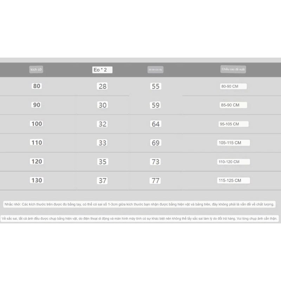Click the "80-90 CM" height range
281x281 pixels.
click(234, 86)
